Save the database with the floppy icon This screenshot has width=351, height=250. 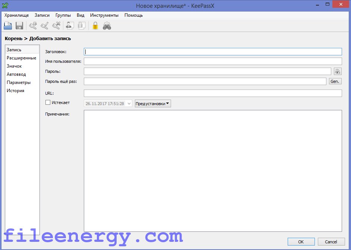[x=19, y=26]
